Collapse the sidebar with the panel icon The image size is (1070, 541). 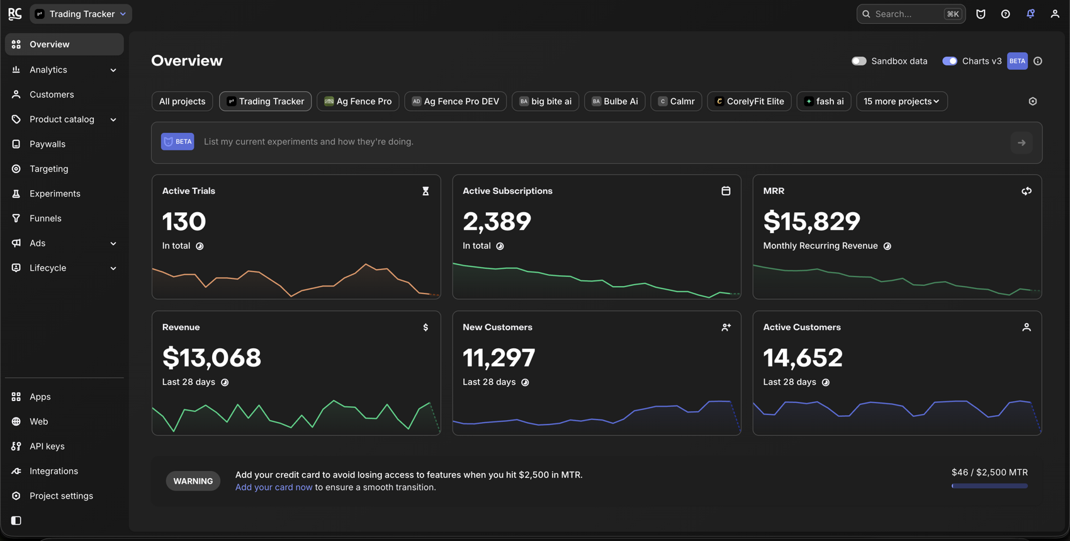pos(16,521)
